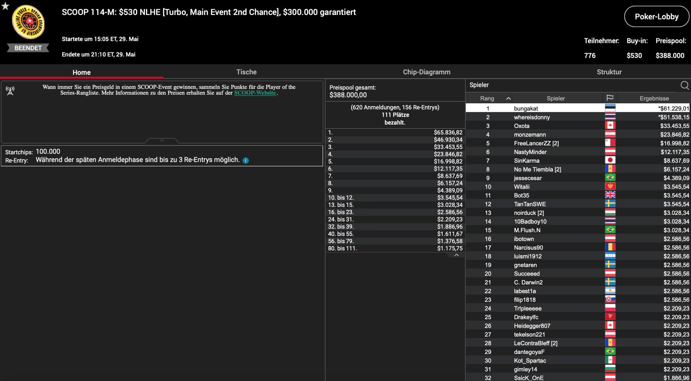Return to the Poker-Lobby

click(x=656, y=17)
